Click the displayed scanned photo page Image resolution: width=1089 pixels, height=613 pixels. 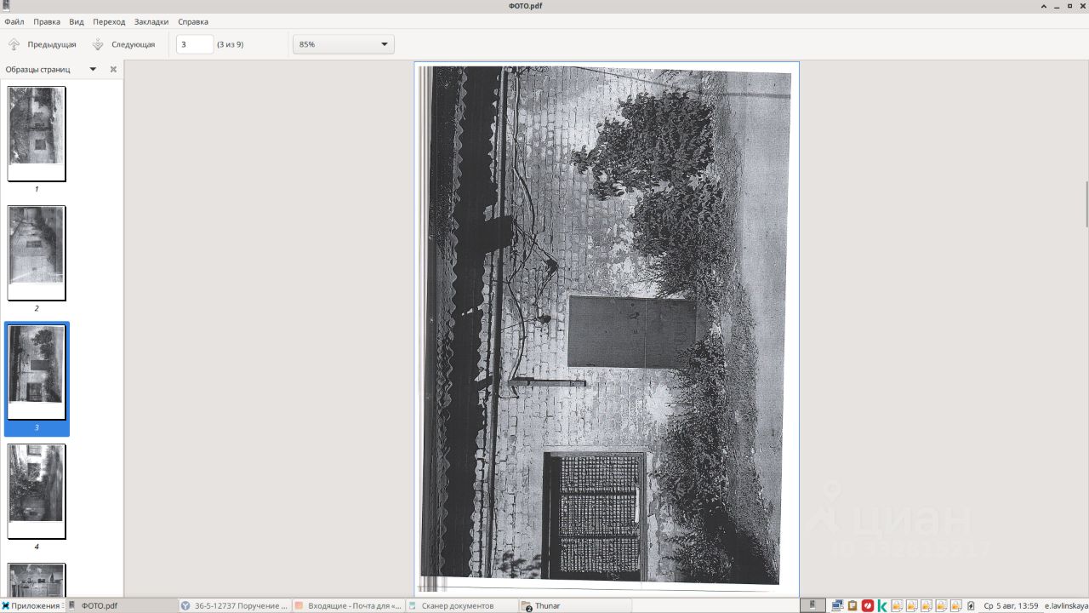coord(607,329)
